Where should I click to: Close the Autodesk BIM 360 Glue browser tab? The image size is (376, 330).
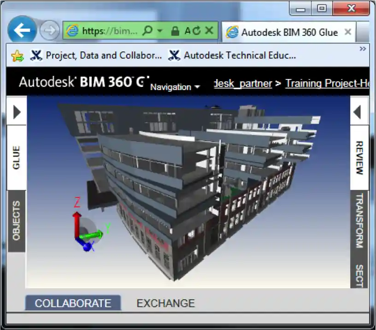pyautogui.click(x=348, y=32)
